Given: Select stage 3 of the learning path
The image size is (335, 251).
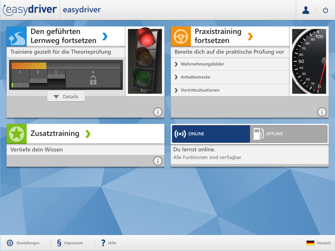Looking at the screenshot, I should (56, 79).
